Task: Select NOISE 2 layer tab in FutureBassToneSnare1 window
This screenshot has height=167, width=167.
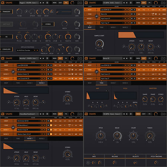Action: coord(42,138)
